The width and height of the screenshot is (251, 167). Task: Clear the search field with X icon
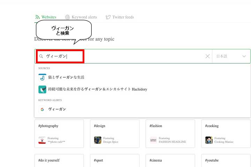coord(207,56)
